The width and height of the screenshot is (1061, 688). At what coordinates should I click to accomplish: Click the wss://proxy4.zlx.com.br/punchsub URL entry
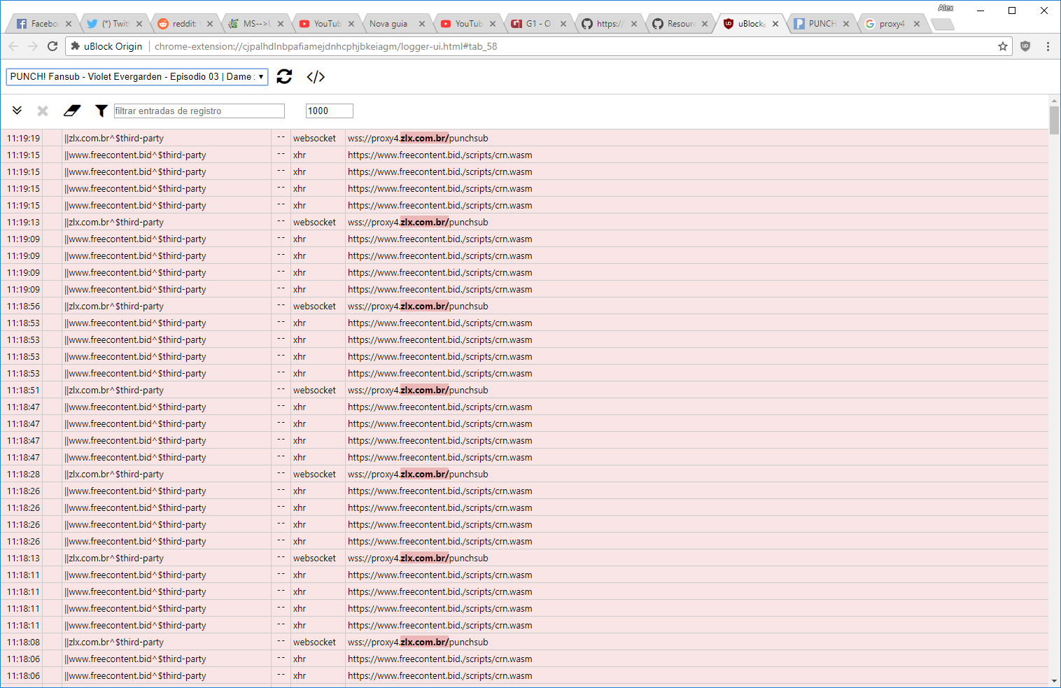pyautogui.click(x=418, y=138)
